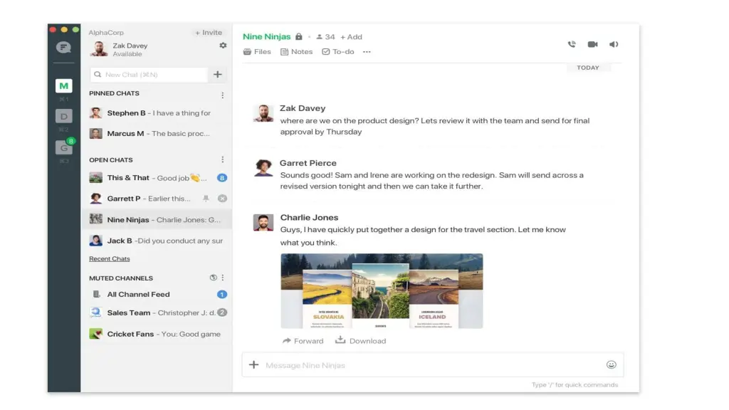
Task: Switch to the G team workspace
Action: 63,148
